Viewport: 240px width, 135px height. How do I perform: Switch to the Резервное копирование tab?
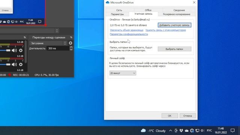coord(177,14)
